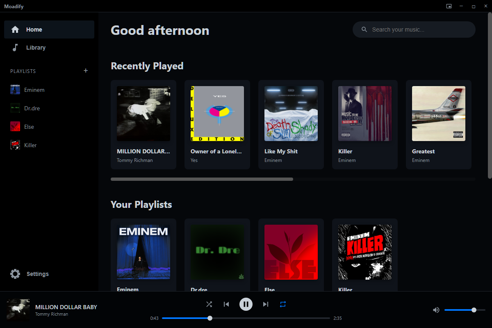Image resolution: width=492 pixels, height=328 pixels.
Task: Click 'Like My Shit' song title
Action: (x=281, y=151)
